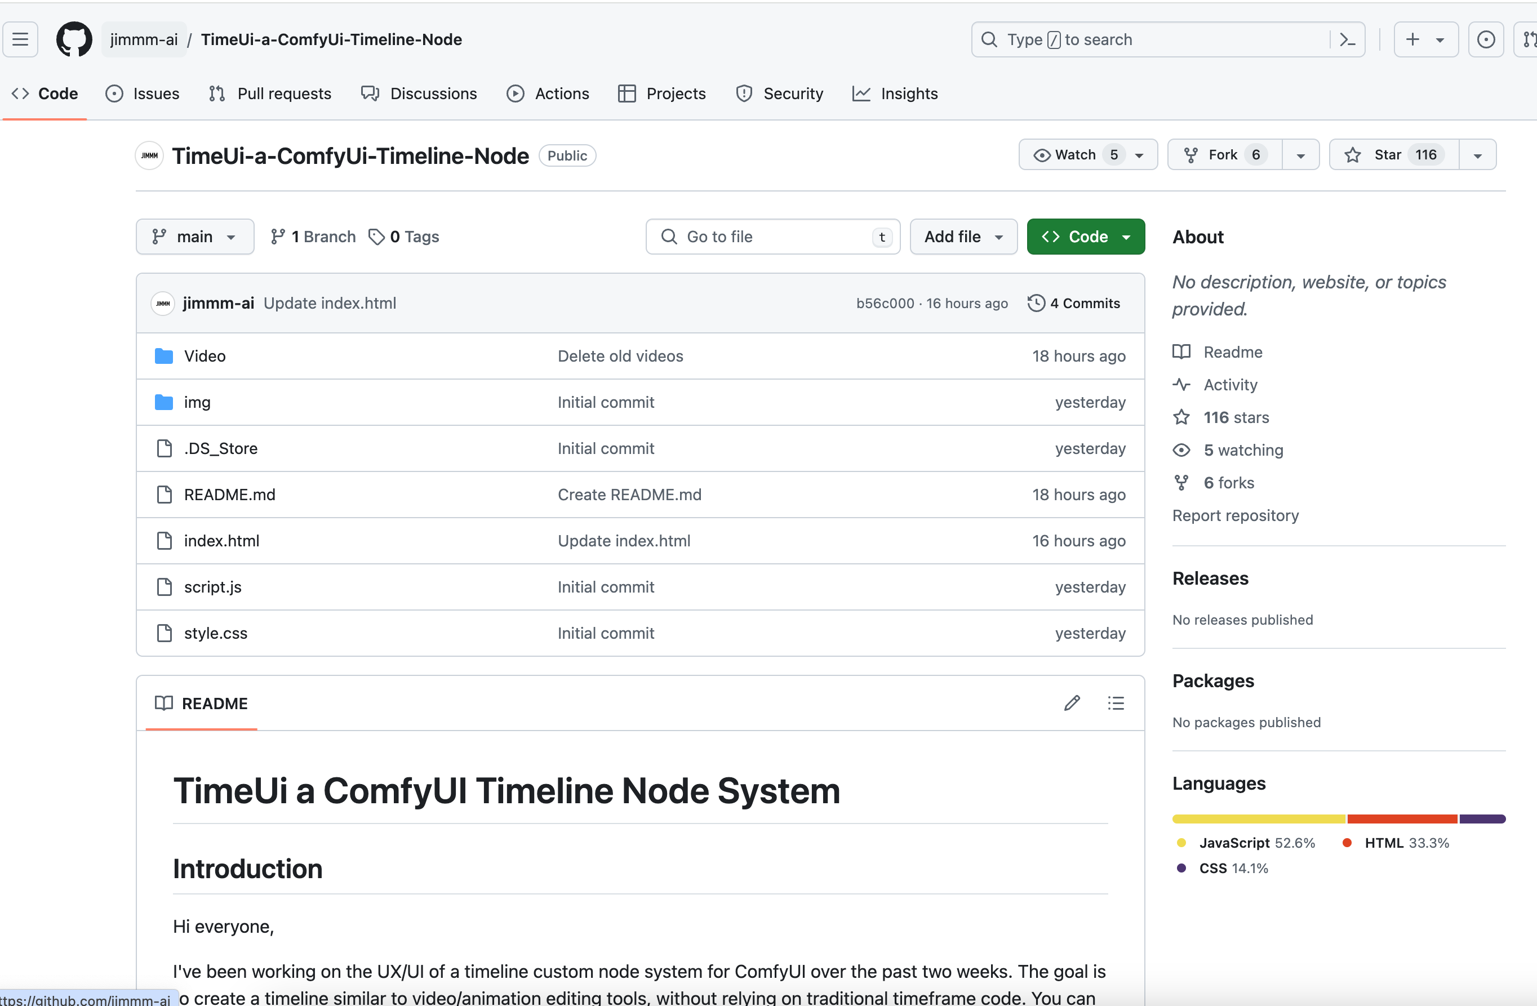Open the Update index.html commit message
1537x1006 pixels.
(330, 303)
